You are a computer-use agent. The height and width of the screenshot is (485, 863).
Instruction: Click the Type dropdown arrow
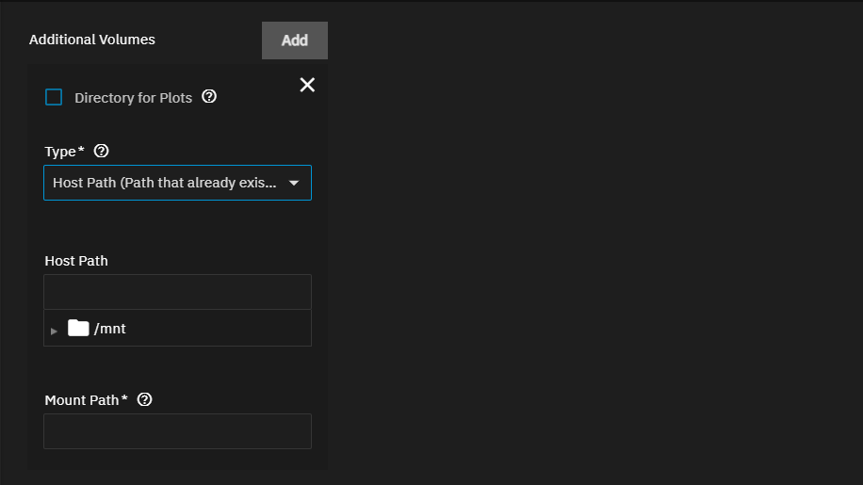coord(294,183)
